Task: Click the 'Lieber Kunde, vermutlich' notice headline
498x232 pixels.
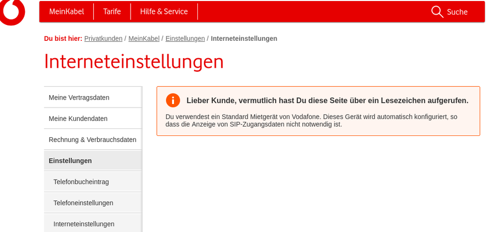Action: click(328, 101)
